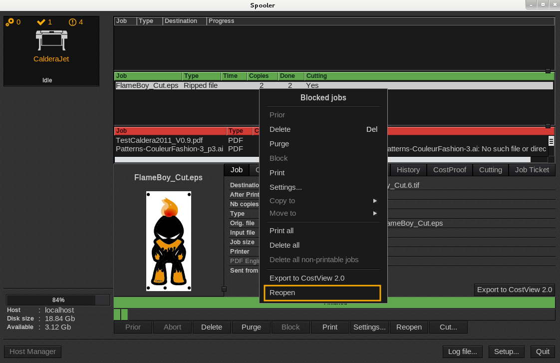Click the splitter handle beside the preview pane
The height and width of the screenshot is (363, 560).
(224, 289)
